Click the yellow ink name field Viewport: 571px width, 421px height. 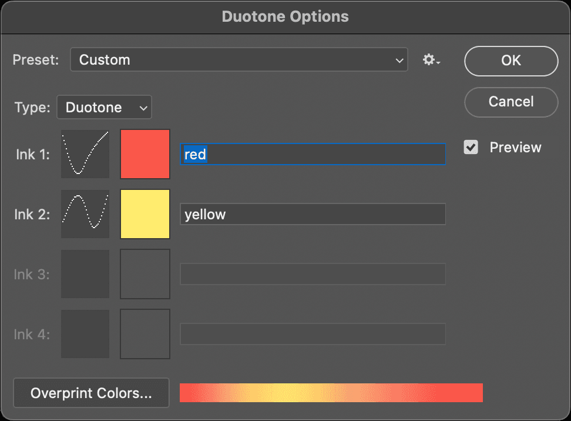tap(313, 214)
